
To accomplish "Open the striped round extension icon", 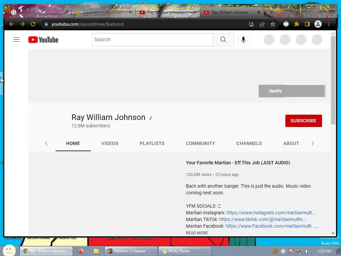I will (x=286, y=24).
